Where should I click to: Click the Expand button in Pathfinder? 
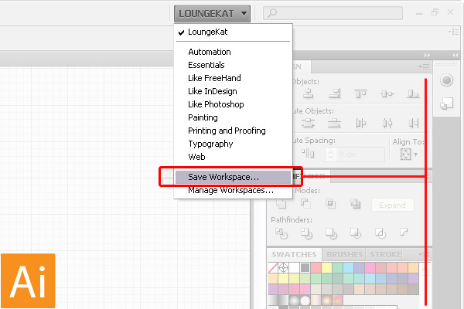[392, 205]
